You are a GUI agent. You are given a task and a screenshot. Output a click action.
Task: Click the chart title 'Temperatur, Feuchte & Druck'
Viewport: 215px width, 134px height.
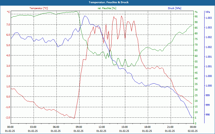(x=109, y=2)
